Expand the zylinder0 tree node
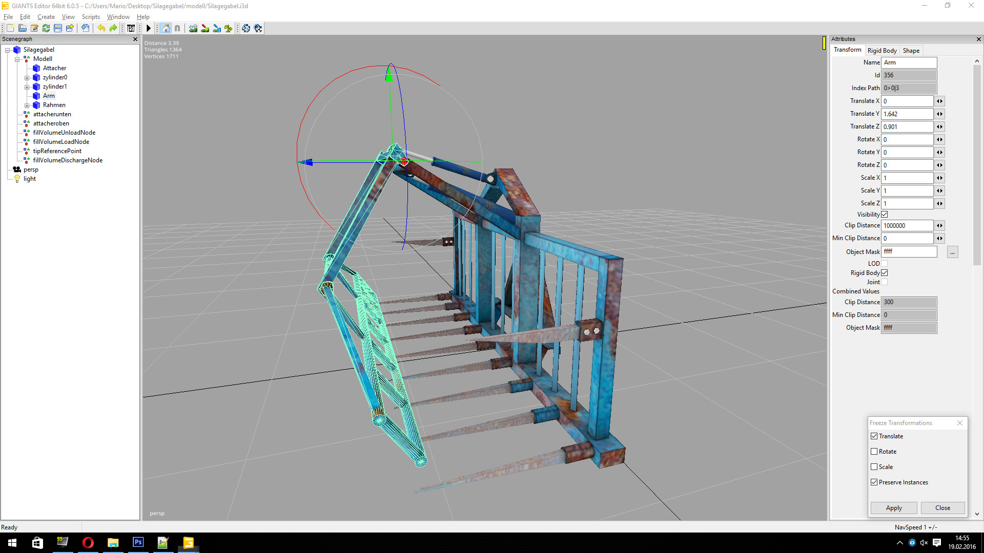 tap(27, 78)
